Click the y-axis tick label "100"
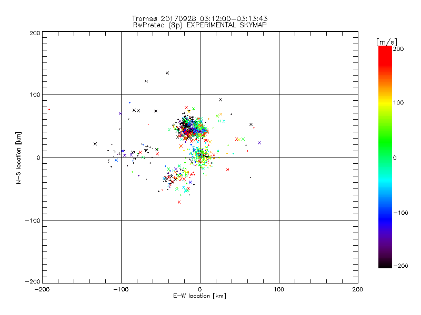This screenshot has height=315, width=421. (35, 94)
